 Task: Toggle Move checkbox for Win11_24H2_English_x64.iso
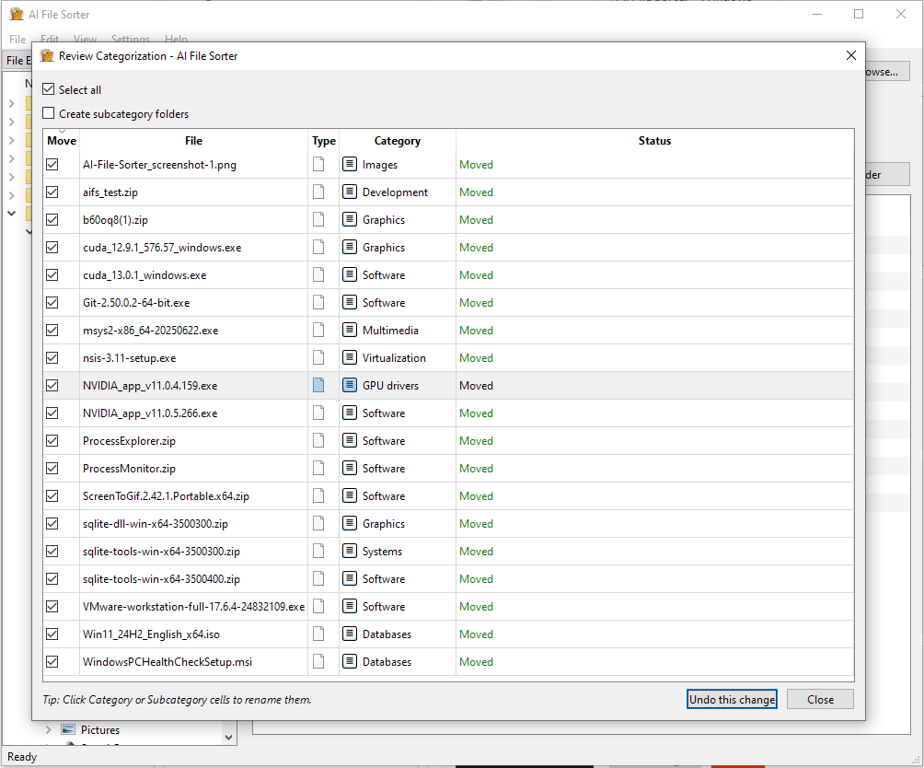point(52,634)
